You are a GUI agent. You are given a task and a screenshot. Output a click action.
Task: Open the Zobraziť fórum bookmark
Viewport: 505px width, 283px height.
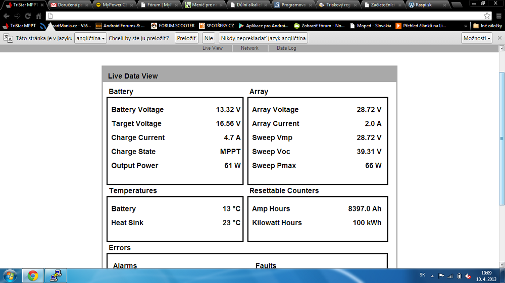[x=319, y=26]
